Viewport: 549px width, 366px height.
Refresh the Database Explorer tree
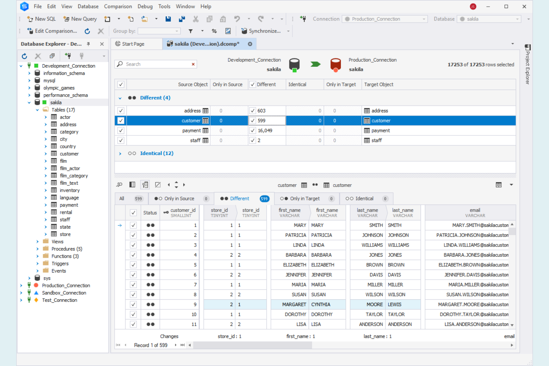[24, 56]
